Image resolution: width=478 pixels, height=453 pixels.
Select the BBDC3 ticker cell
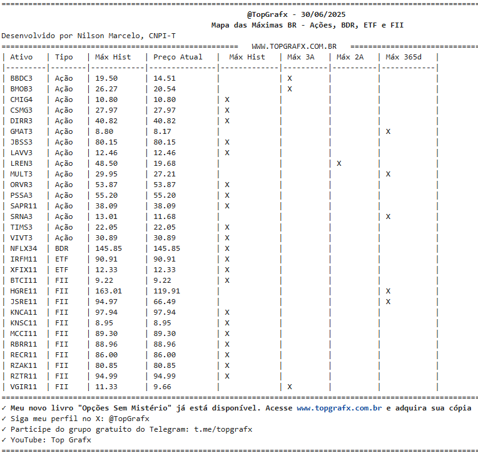point(21,78)
